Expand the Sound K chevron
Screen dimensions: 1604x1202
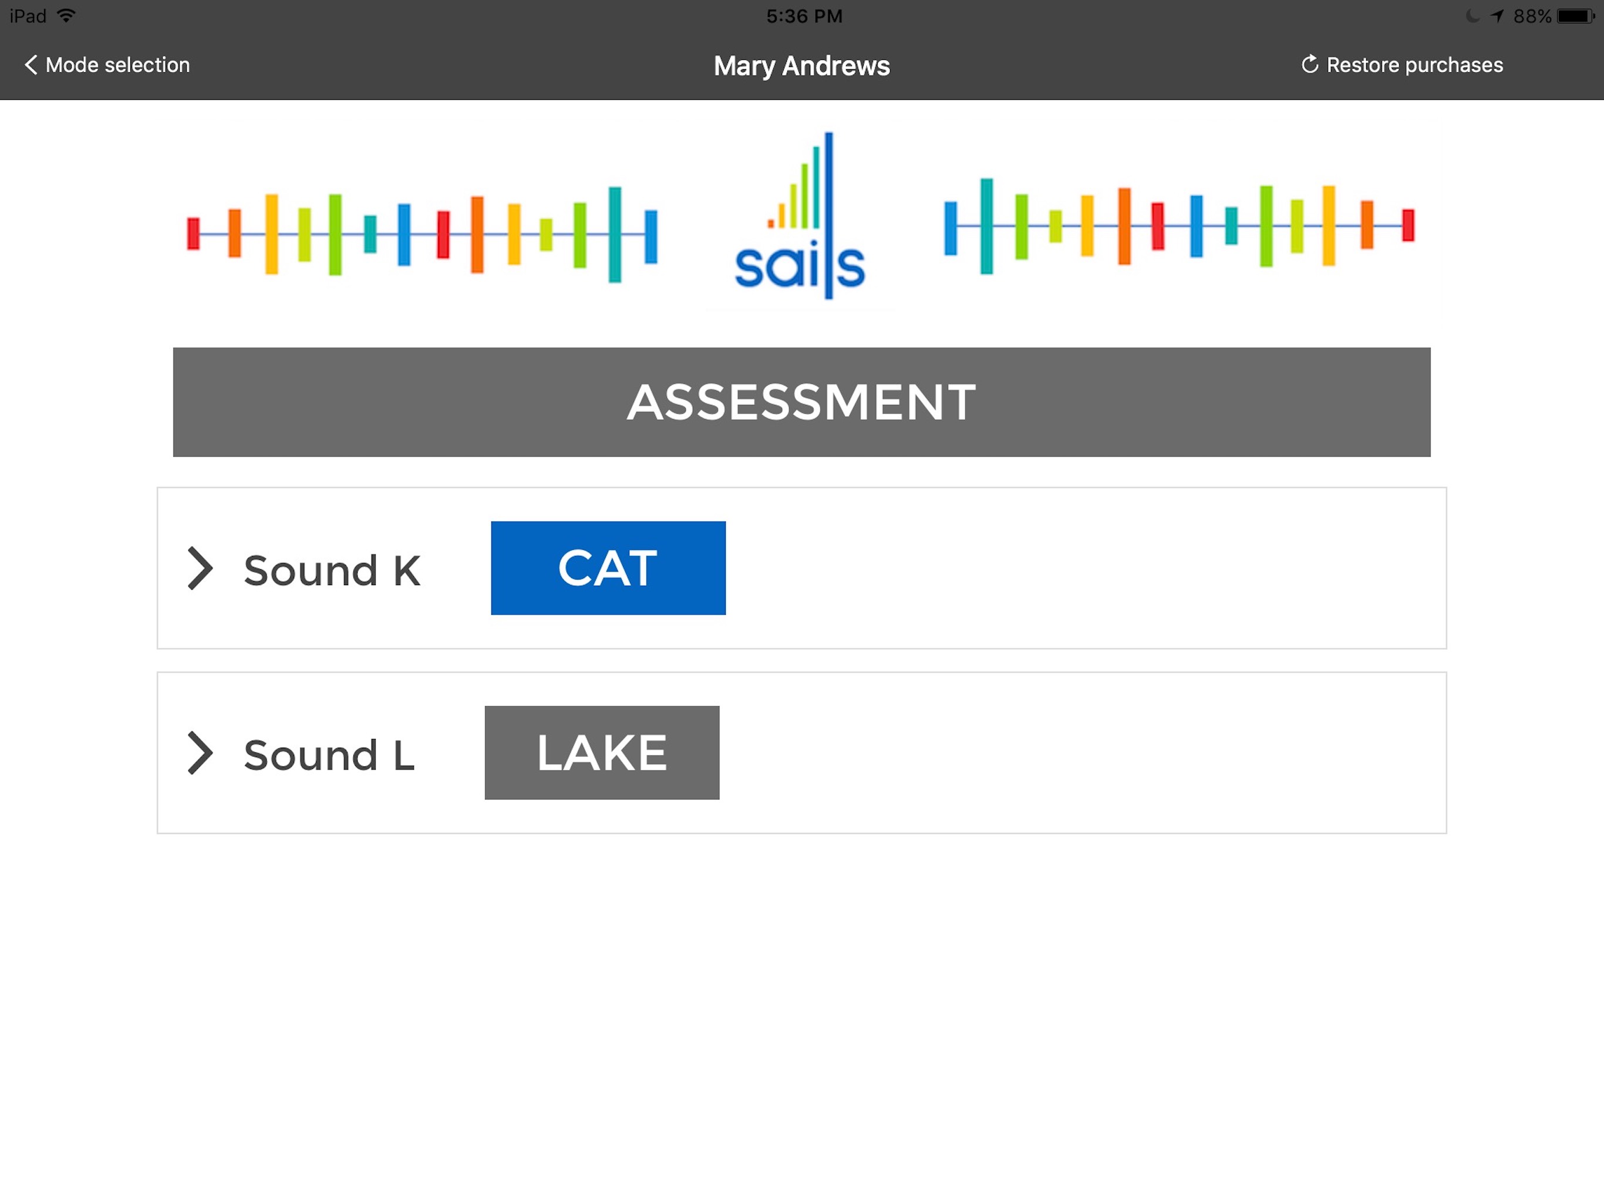point(200,568)
